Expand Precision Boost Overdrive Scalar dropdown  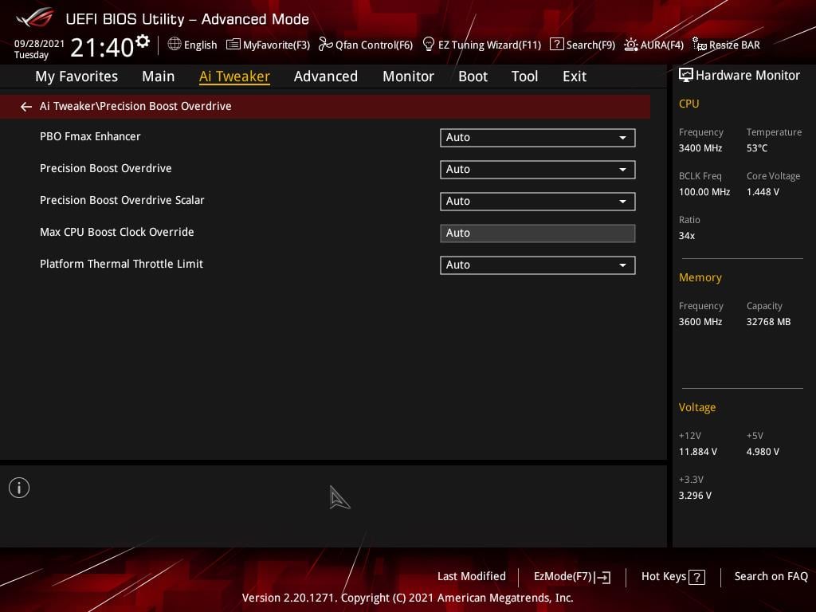(538, 201)
